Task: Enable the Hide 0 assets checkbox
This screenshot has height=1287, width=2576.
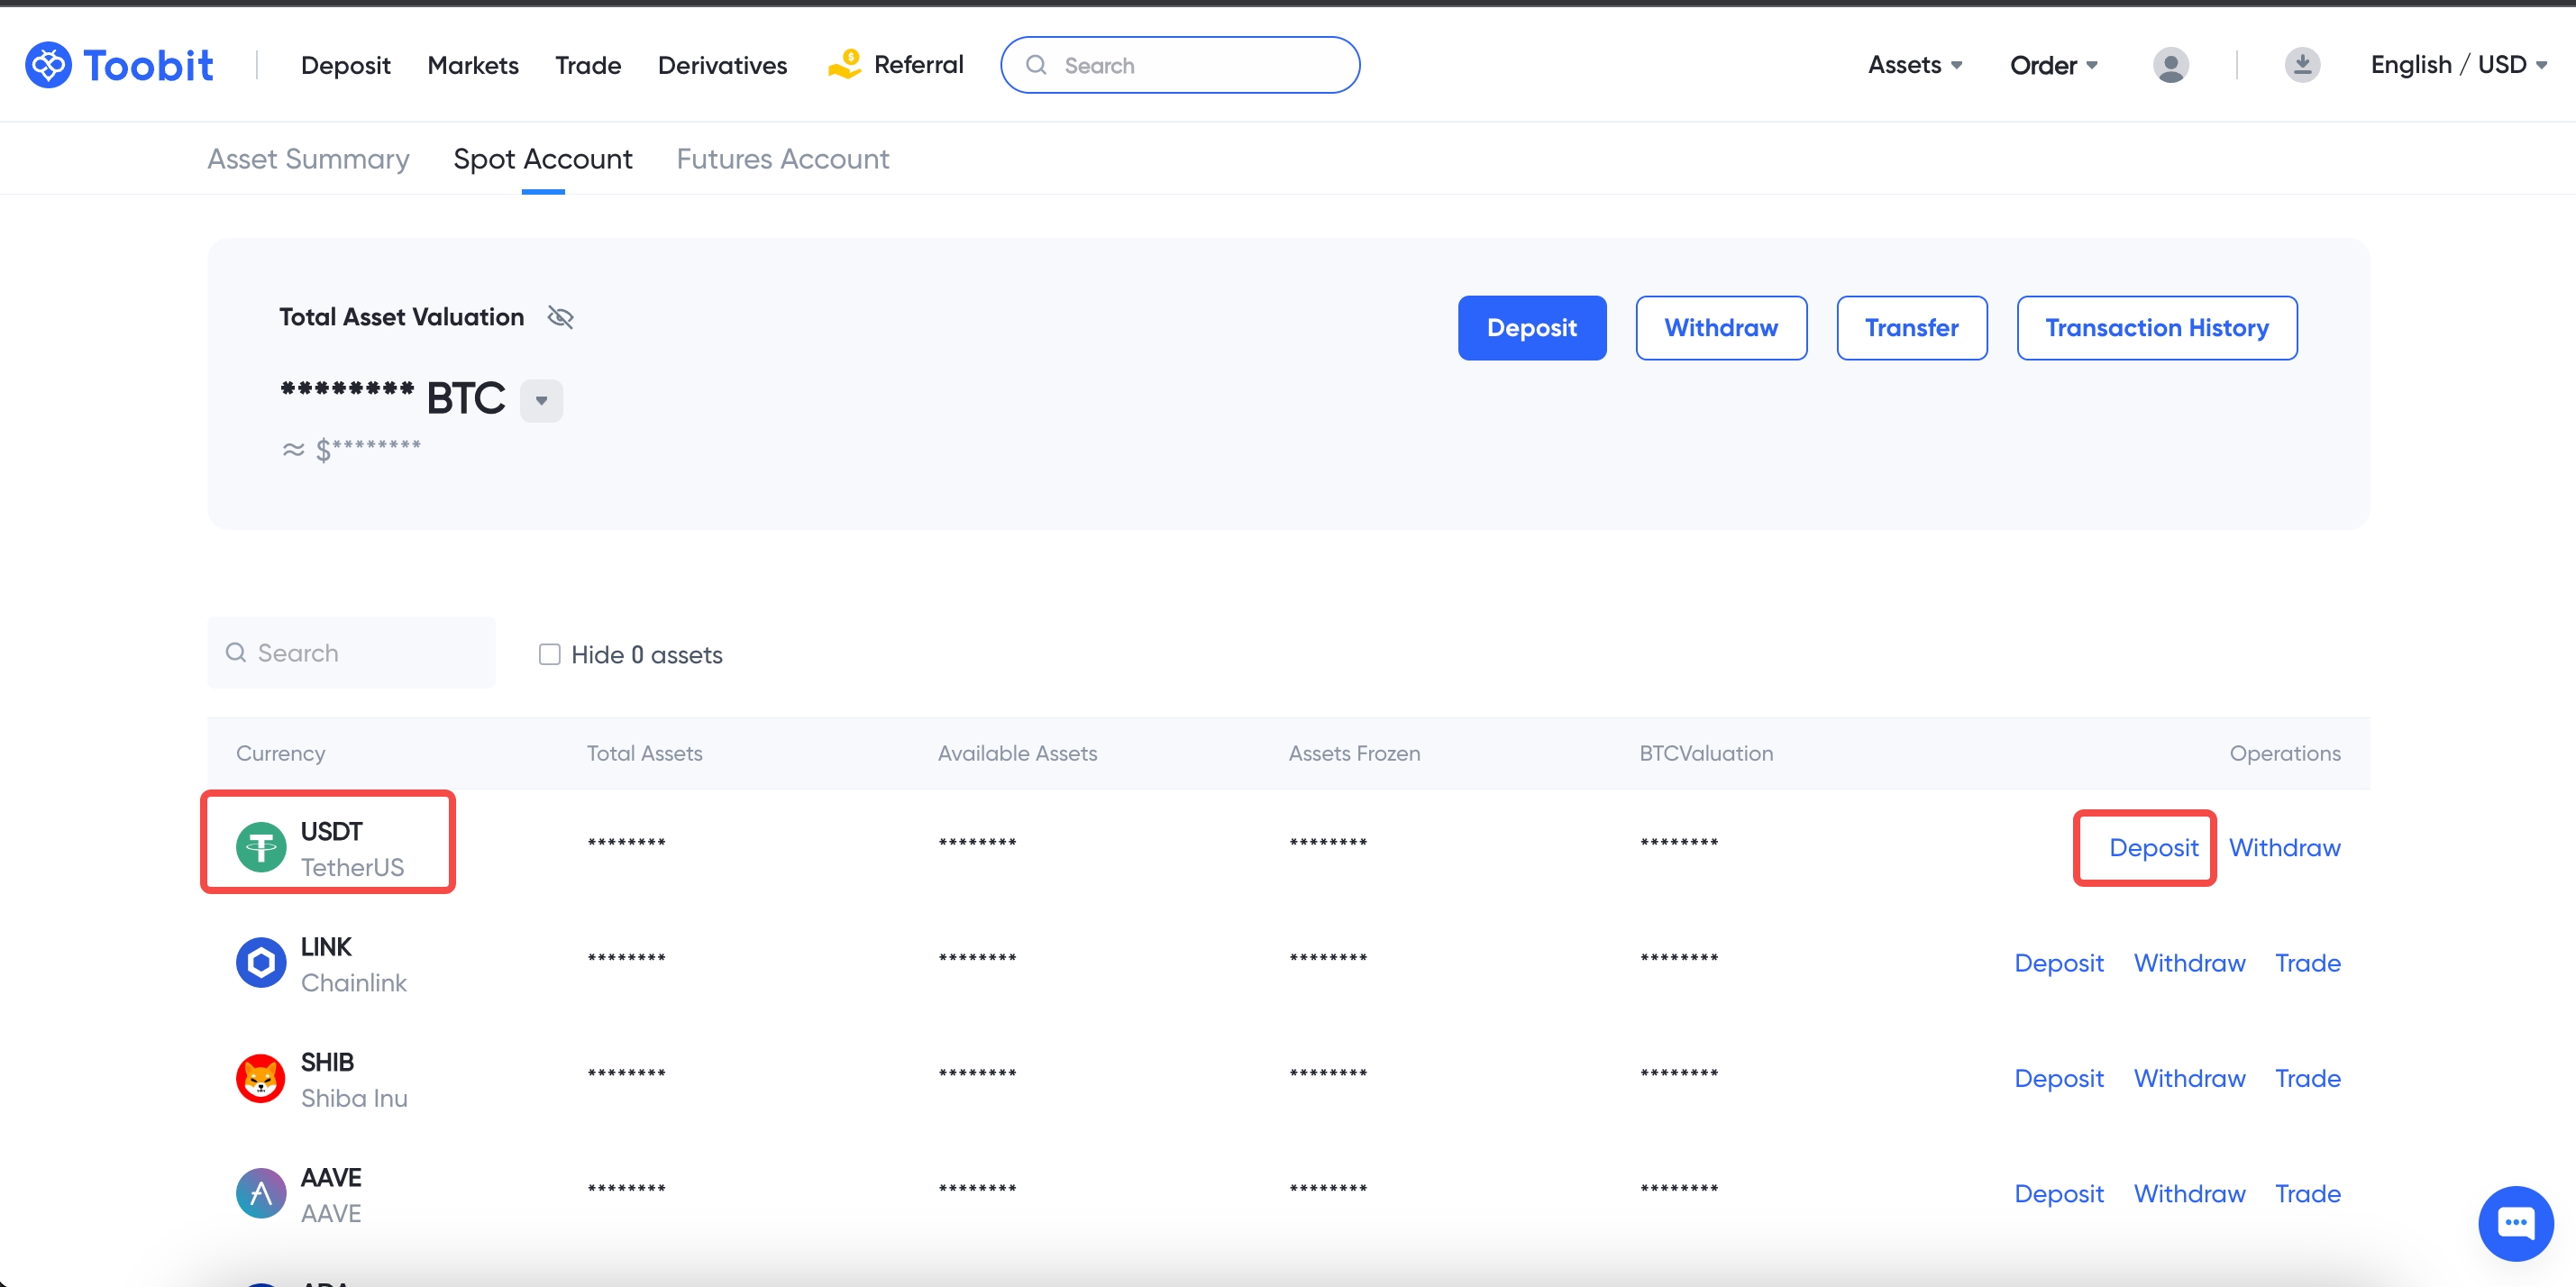Action: 549,654
